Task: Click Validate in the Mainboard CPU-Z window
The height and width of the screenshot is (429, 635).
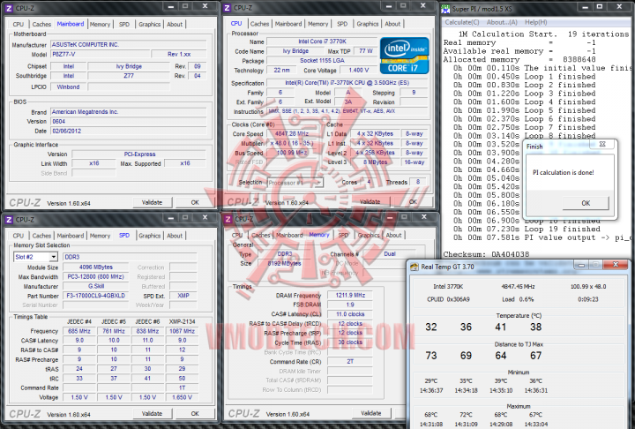Action: [x=153, y=202]
